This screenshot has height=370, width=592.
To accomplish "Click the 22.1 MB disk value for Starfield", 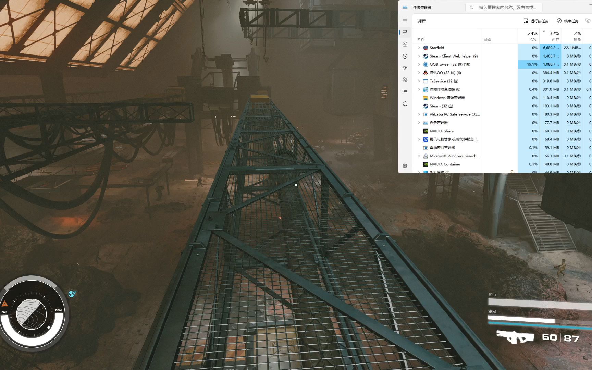I will click(572, 48).
